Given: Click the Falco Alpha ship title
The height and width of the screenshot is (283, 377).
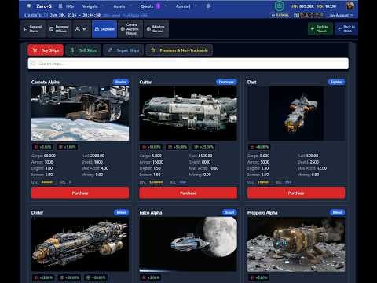Looking at the screenshot, I should [151, 212].
